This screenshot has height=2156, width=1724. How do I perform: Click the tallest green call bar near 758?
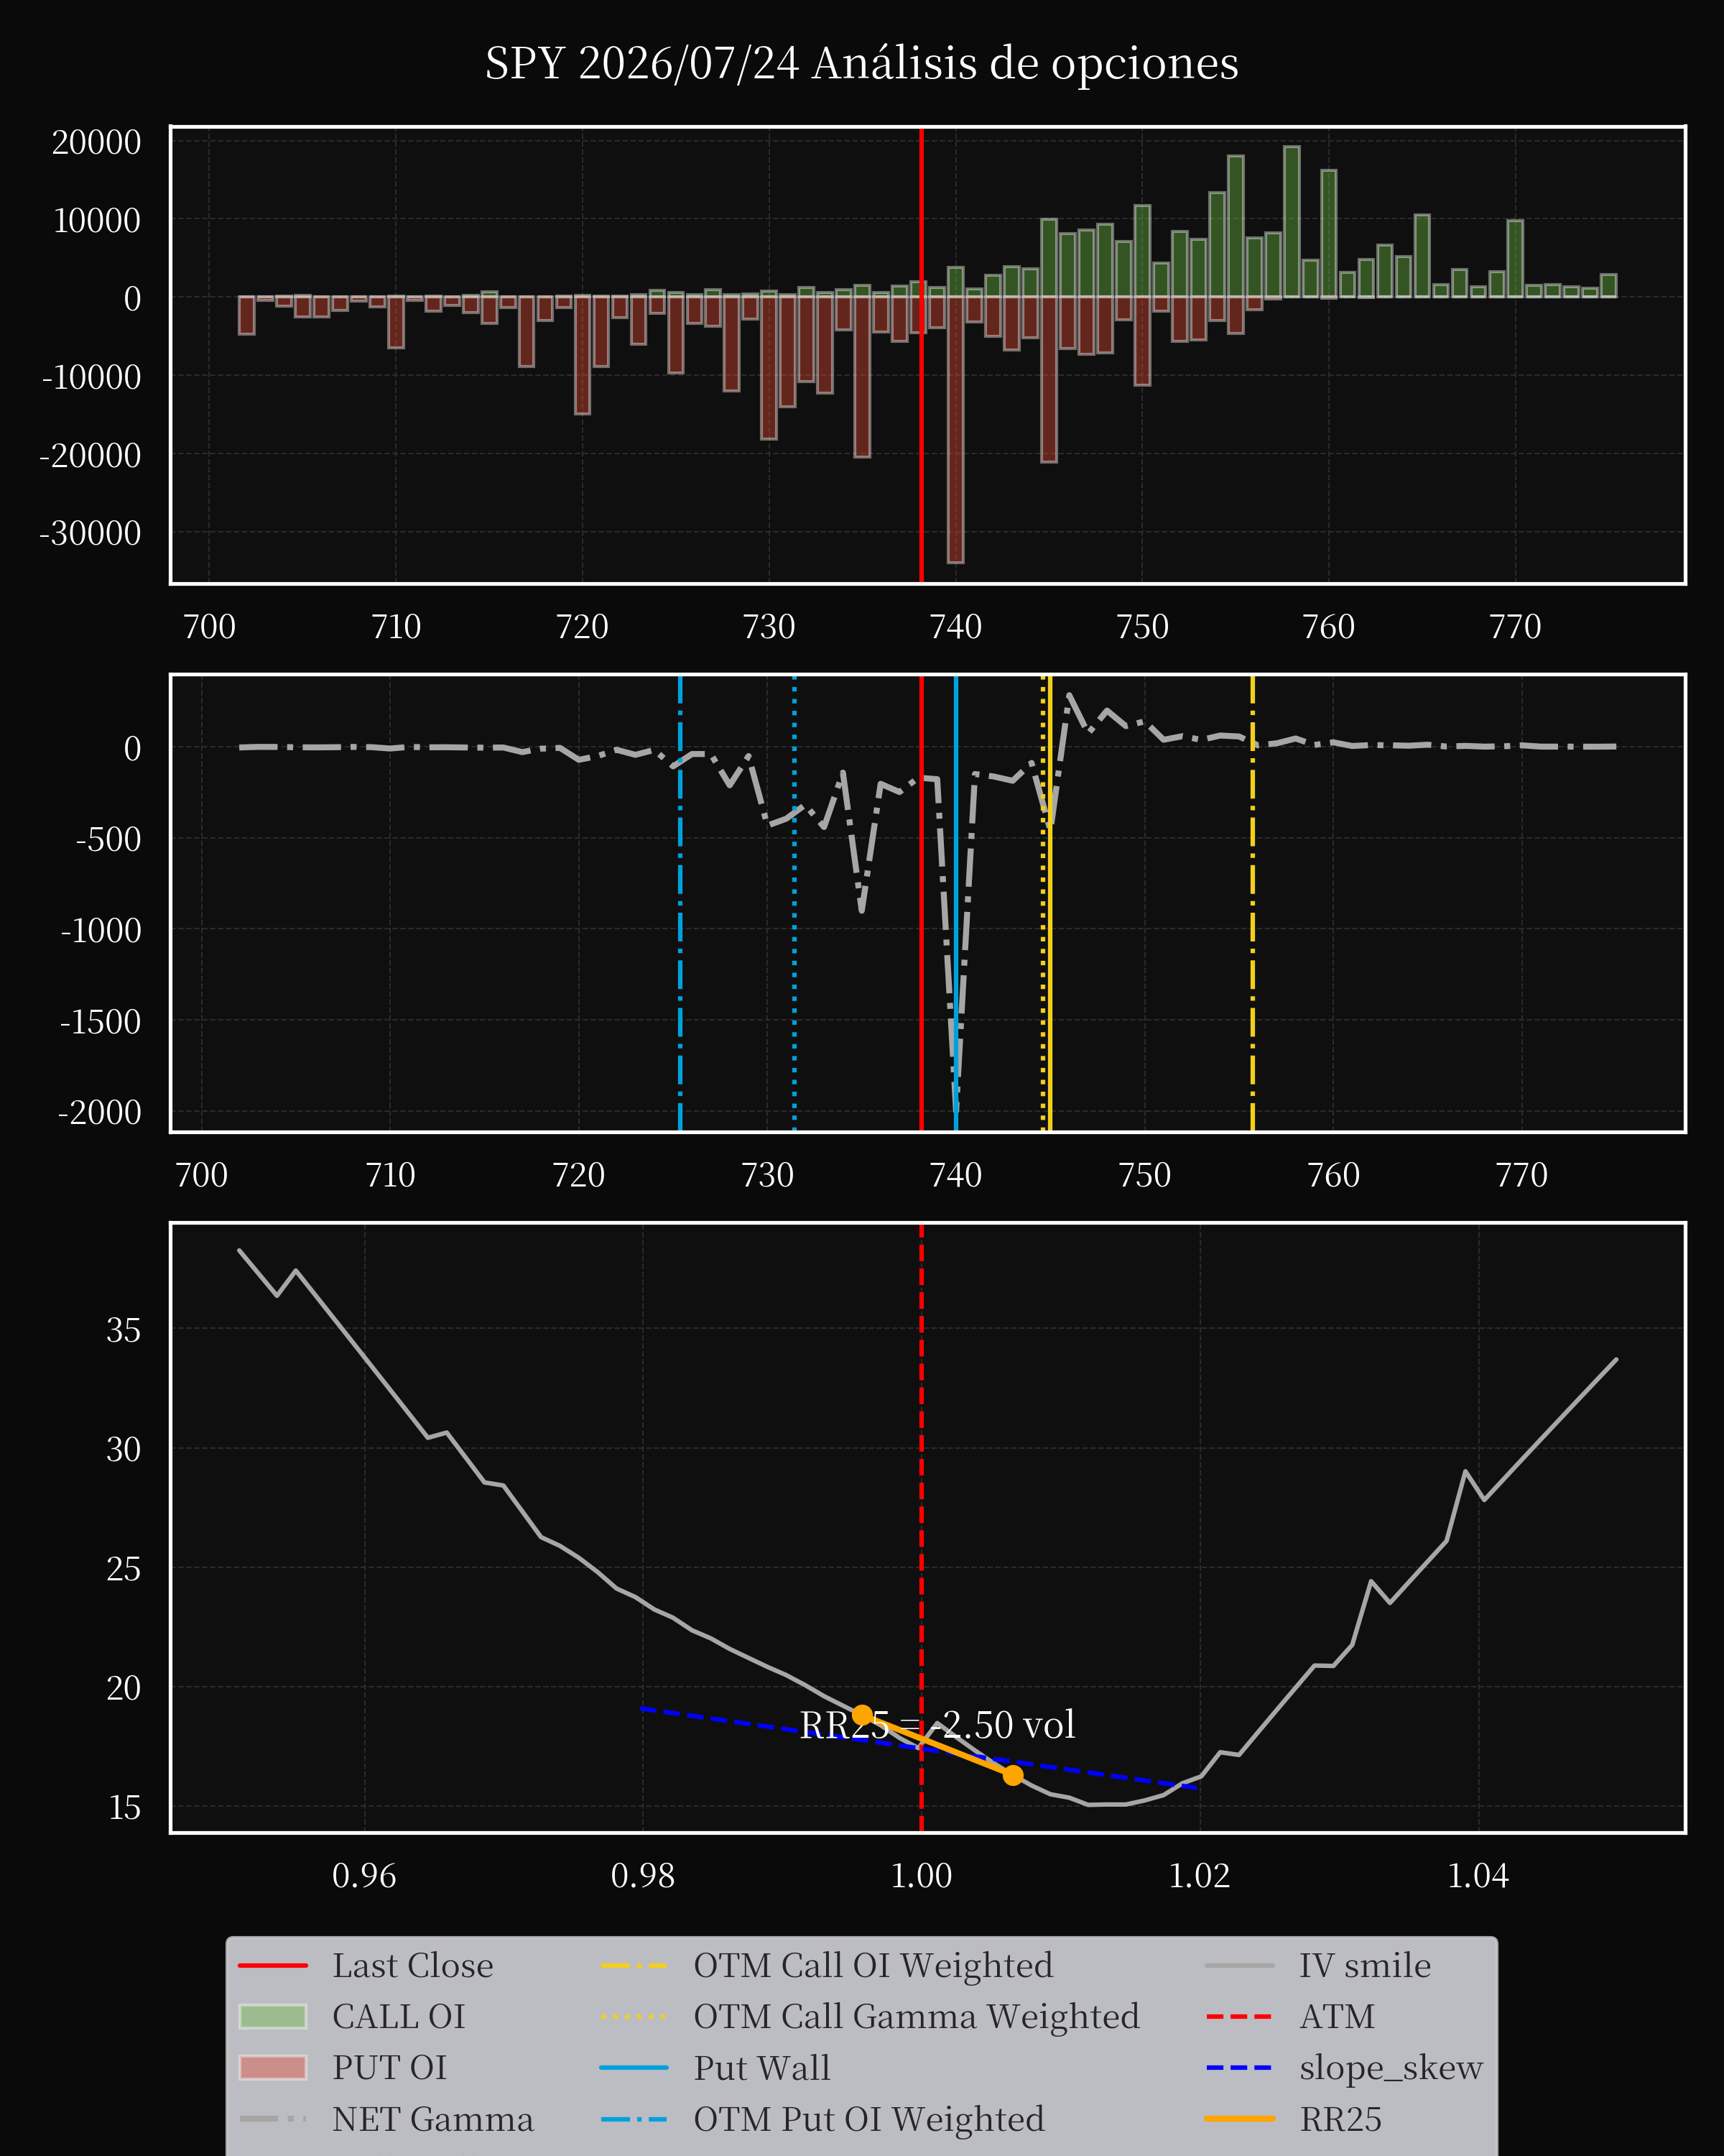point(1292,222)
